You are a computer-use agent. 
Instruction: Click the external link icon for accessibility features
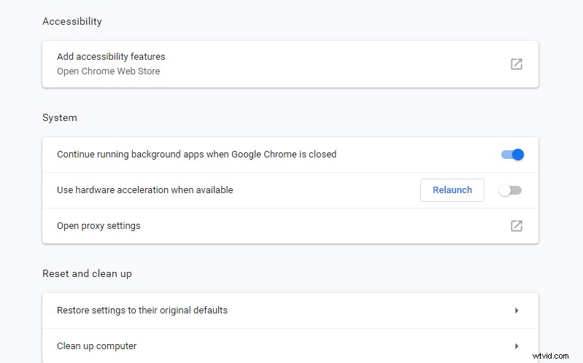[x=516, y=64]
